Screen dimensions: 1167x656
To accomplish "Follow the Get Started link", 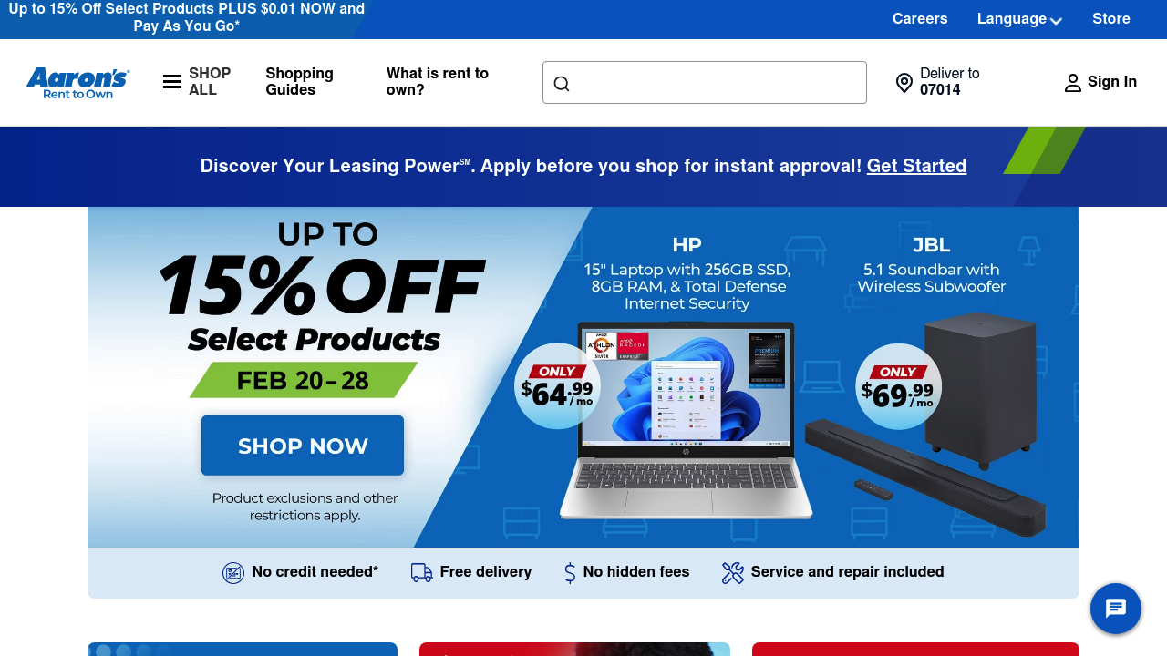I will click(916, 166).
